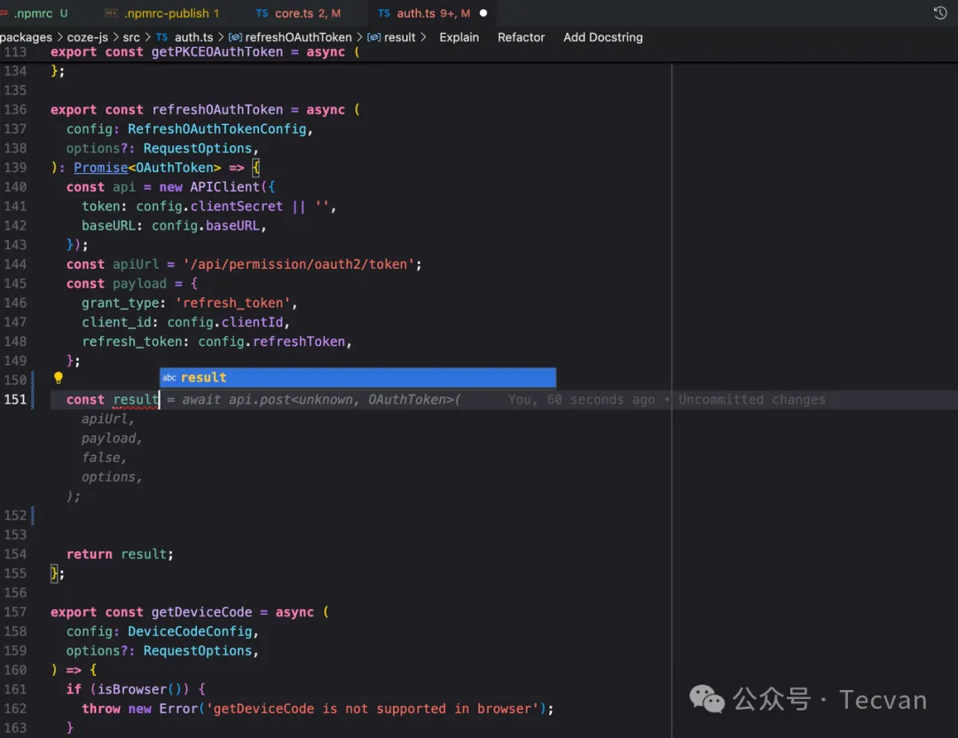Expand the packages breadcrumb folder
The width and height of the screenshot is (958, 738).
26,37
